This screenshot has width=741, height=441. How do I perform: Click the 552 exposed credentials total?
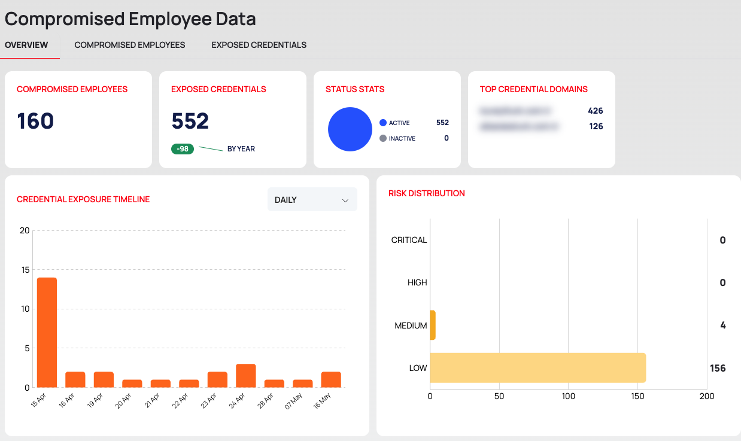pos(190,121)
